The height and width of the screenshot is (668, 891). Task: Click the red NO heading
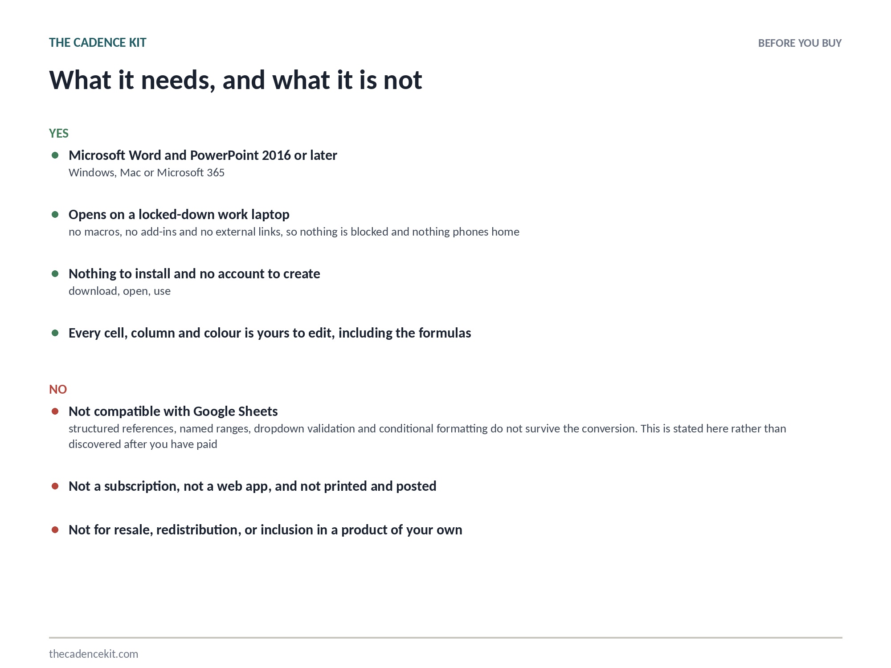[x=58, y=390]
